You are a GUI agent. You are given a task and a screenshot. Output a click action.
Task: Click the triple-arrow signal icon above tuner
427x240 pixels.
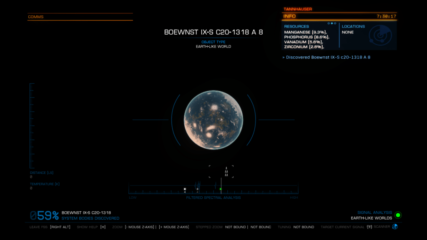coord(226,172)
